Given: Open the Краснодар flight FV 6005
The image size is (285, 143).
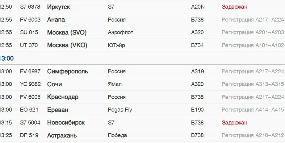Looking at the screenshot, I should pyautogui.click(x=143, y=97).
